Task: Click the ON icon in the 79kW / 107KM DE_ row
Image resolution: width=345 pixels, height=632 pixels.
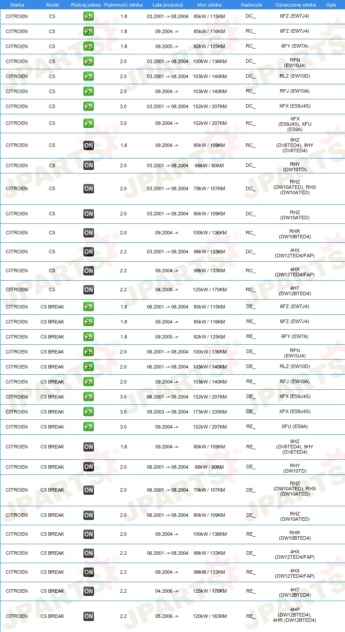Action: (x=88, y=490)
